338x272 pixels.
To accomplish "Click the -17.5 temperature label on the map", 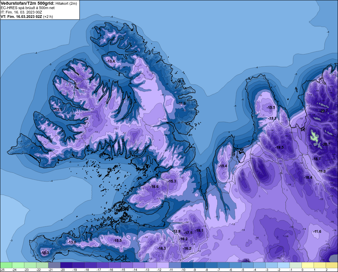I will pos(188,233).
